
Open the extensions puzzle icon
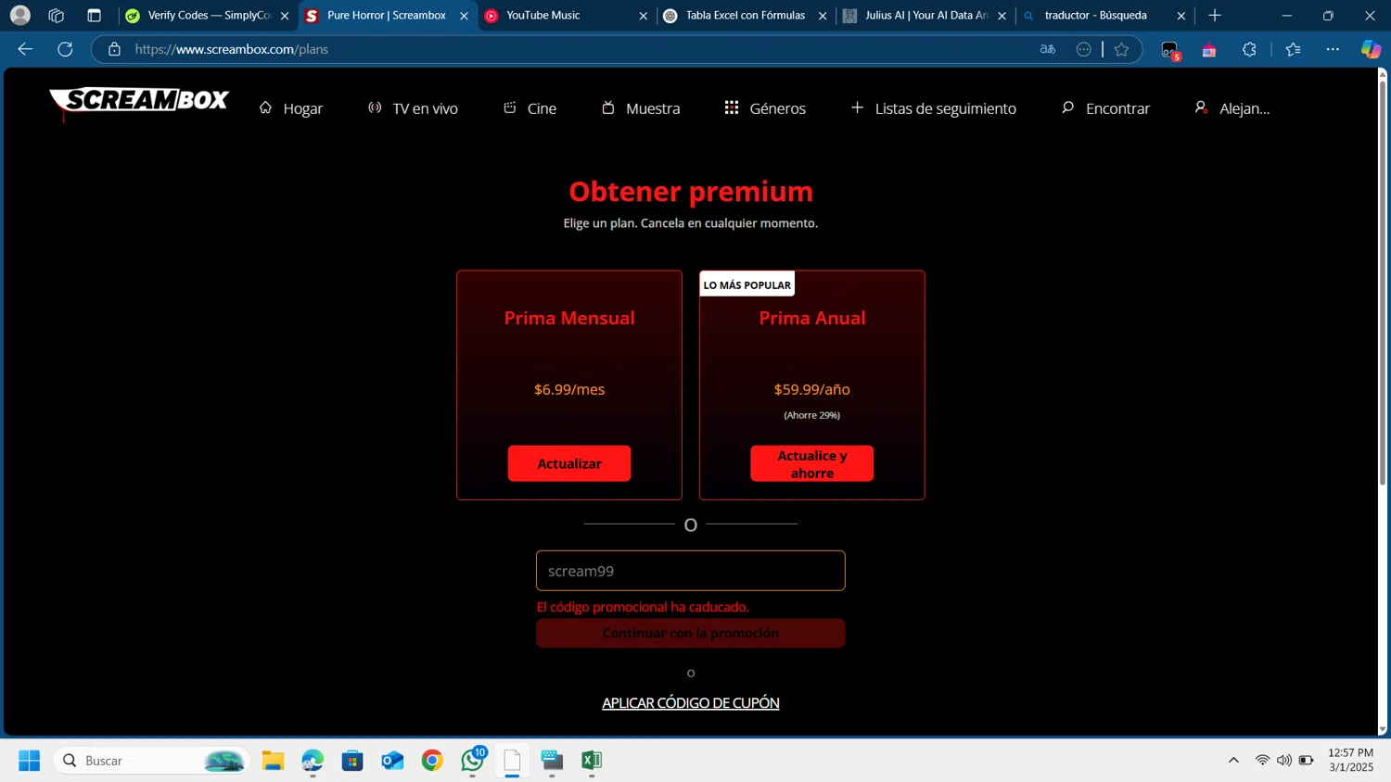coord(1249,49)
